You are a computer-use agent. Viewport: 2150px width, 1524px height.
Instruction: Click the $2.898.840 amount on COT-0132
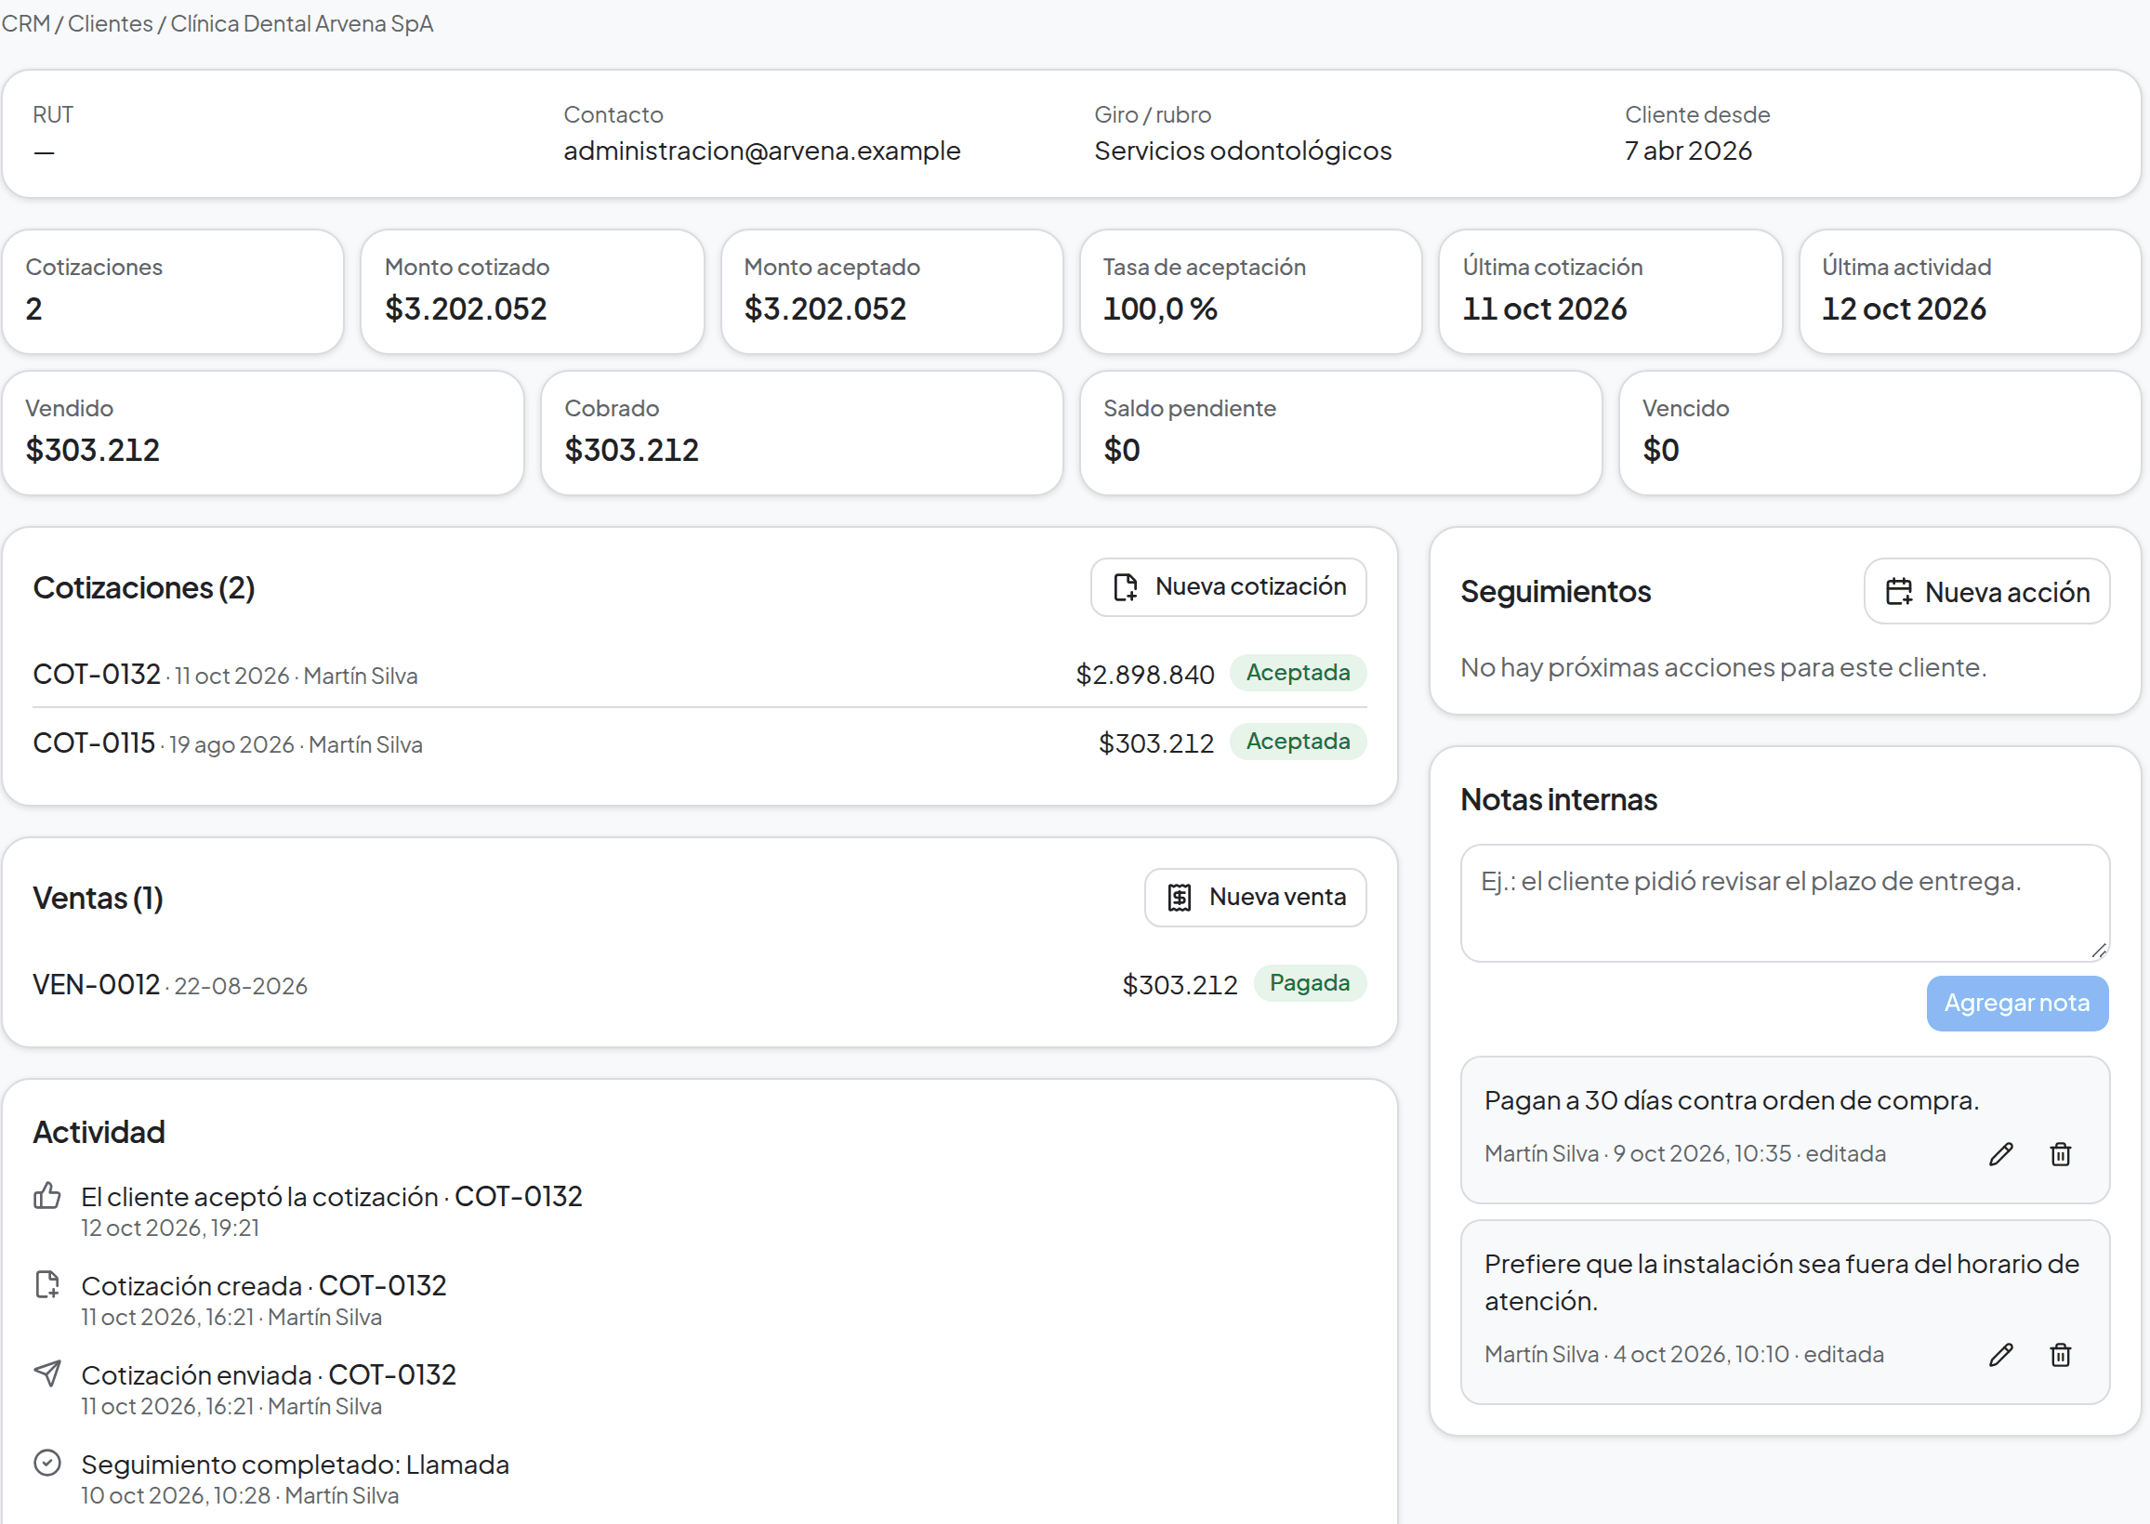click(x=1145, y=675)
